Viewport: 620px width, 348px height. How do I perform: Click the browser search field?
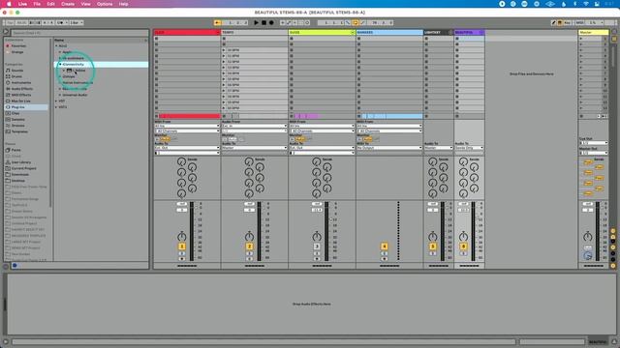(x=79, y=33)
